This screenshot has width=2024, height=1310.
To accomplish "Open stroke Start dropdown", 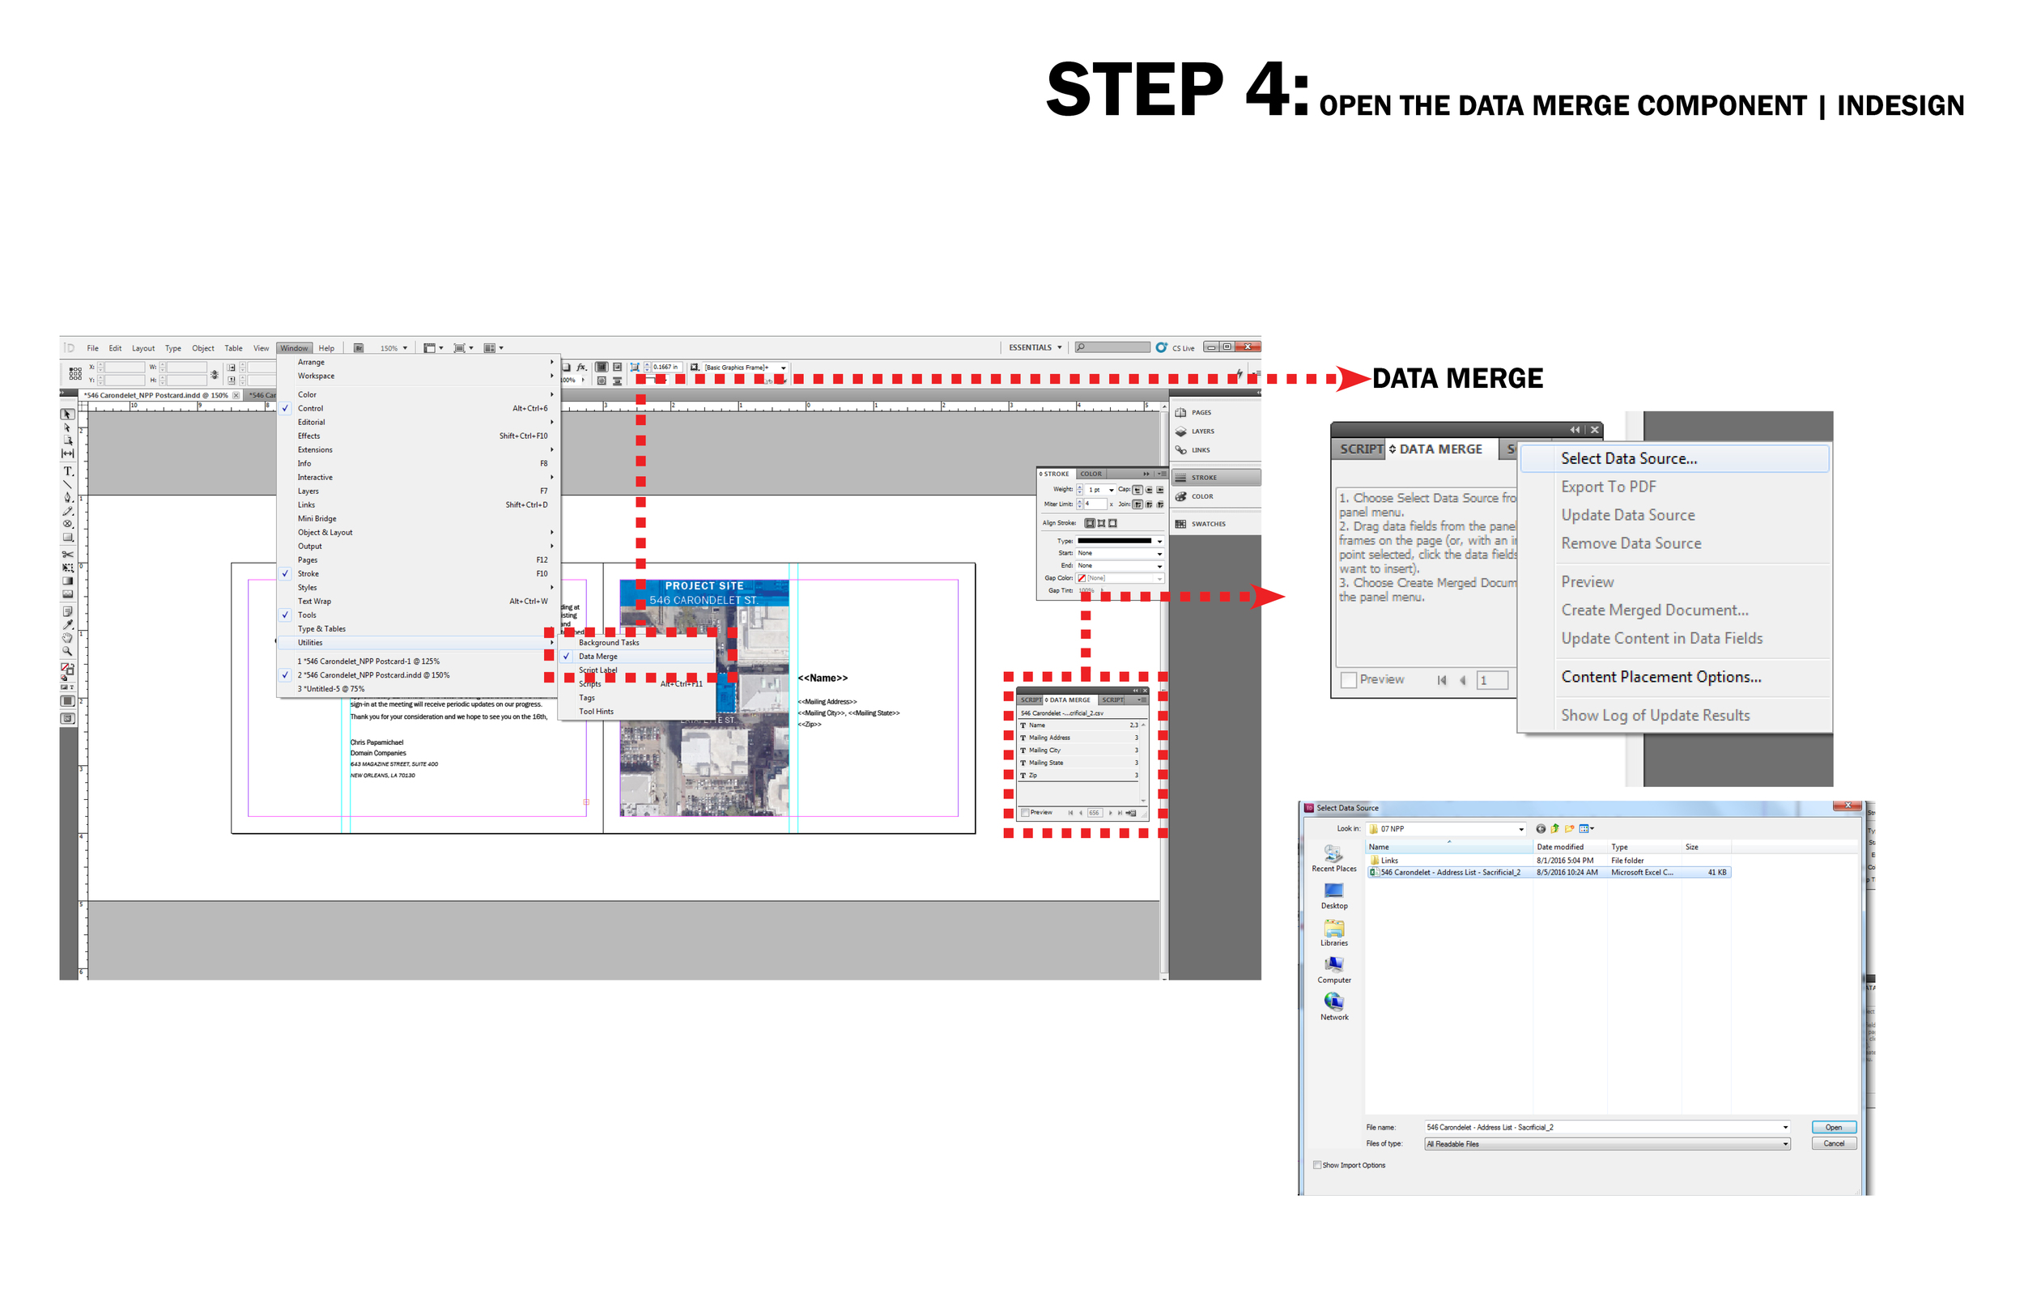I will click(1120, 553).
